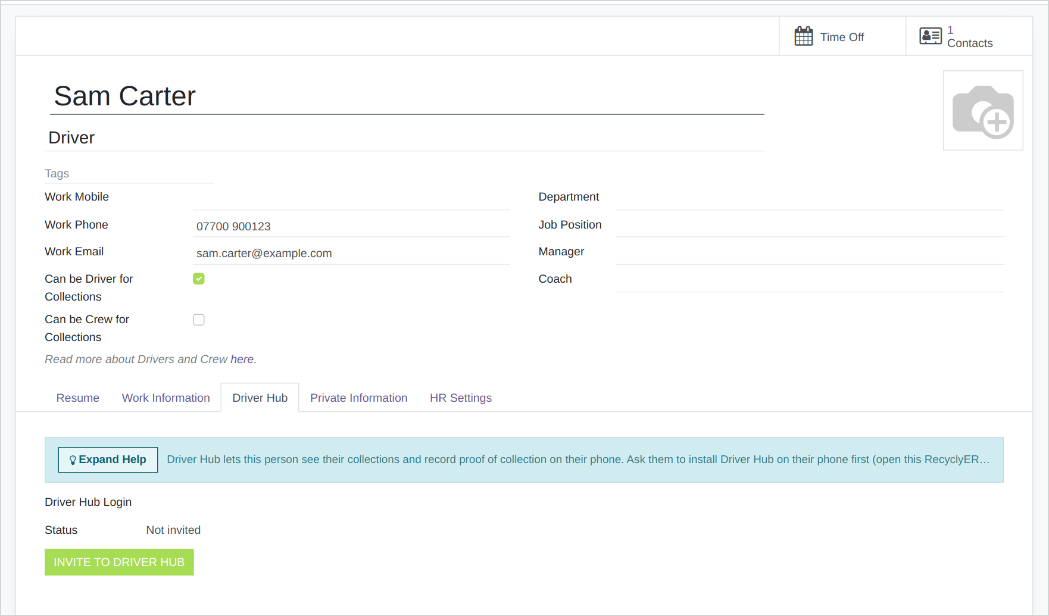Edit the employee name Sam Carter
This screenshot has width=1049, height=616.
pos(407,96)
